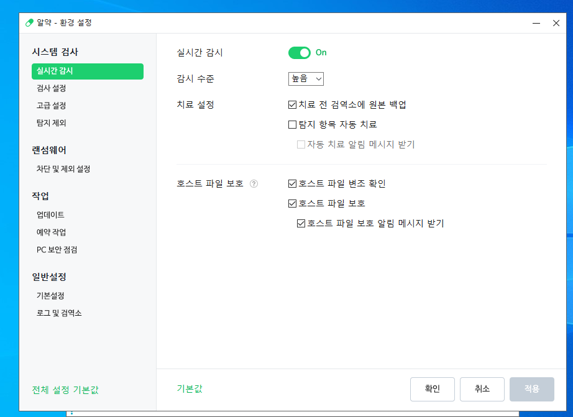Uncheck 호스트 파일 변조 확인

click(x=292, y=183)
